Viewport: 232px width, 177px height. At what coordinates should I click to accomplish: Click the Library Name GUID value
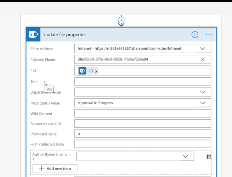pyautogui.click(x=113, y=59)
